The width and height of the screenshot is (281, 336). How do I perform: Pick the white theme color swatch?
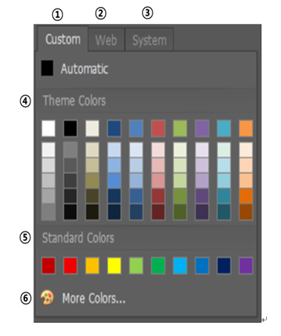click(48, 128)
